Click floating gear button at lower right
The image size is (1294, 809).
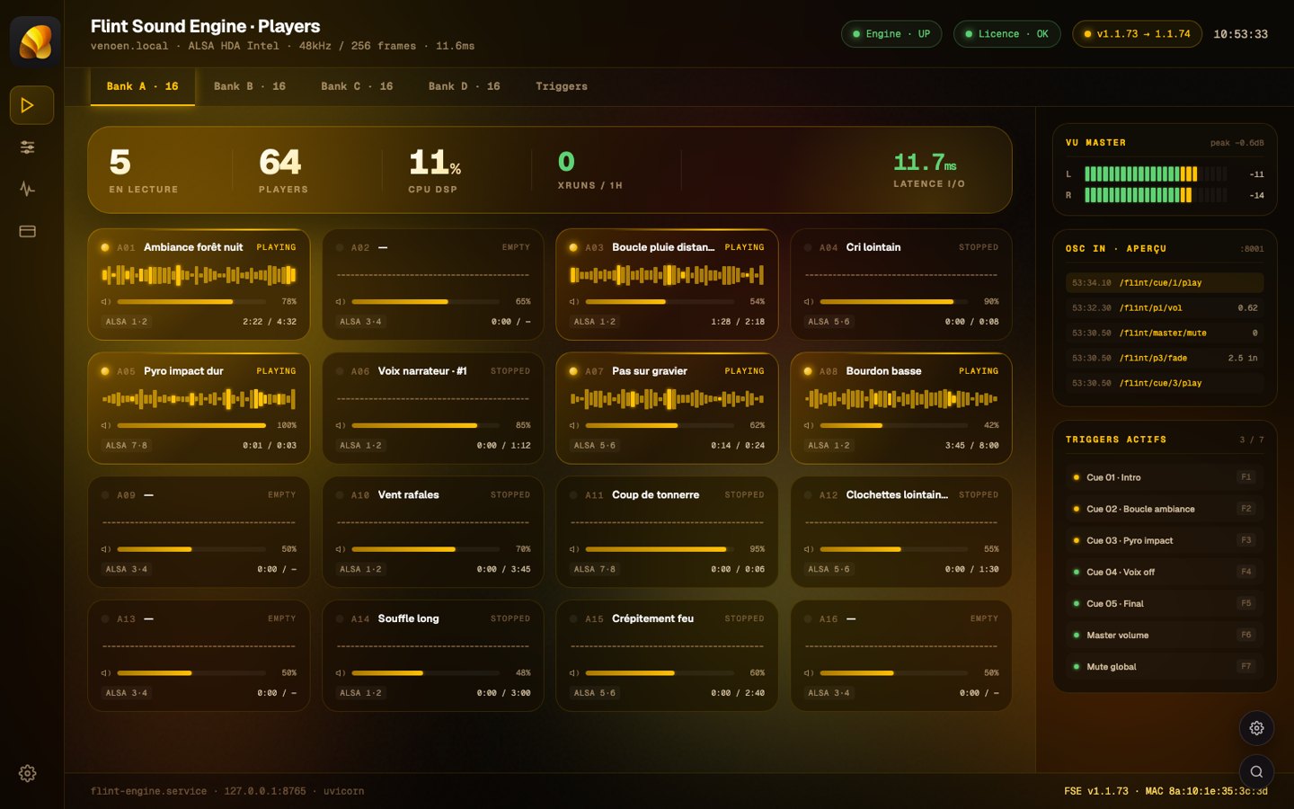click(1256, 728)
